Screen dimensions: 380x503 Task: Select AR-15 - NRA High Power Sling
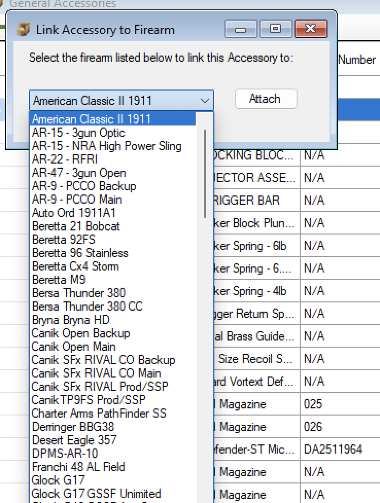coord(113,146)
